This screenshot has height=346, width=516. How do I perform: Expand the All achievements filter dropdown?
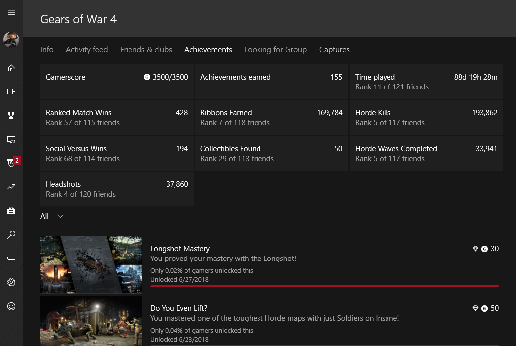click(x=52, y=216)
